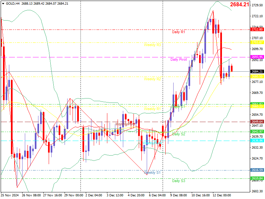Image resolution: width=265 pixels, height=199 pixels.
Task: Click the cyan 2636.86 price tag
Action: click(257, 141)
